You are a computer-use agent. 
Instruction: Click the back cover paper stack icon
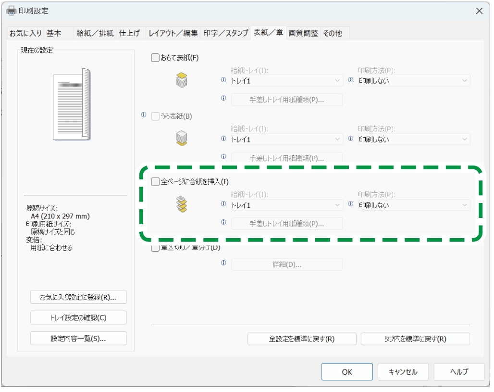click(182, 139)
